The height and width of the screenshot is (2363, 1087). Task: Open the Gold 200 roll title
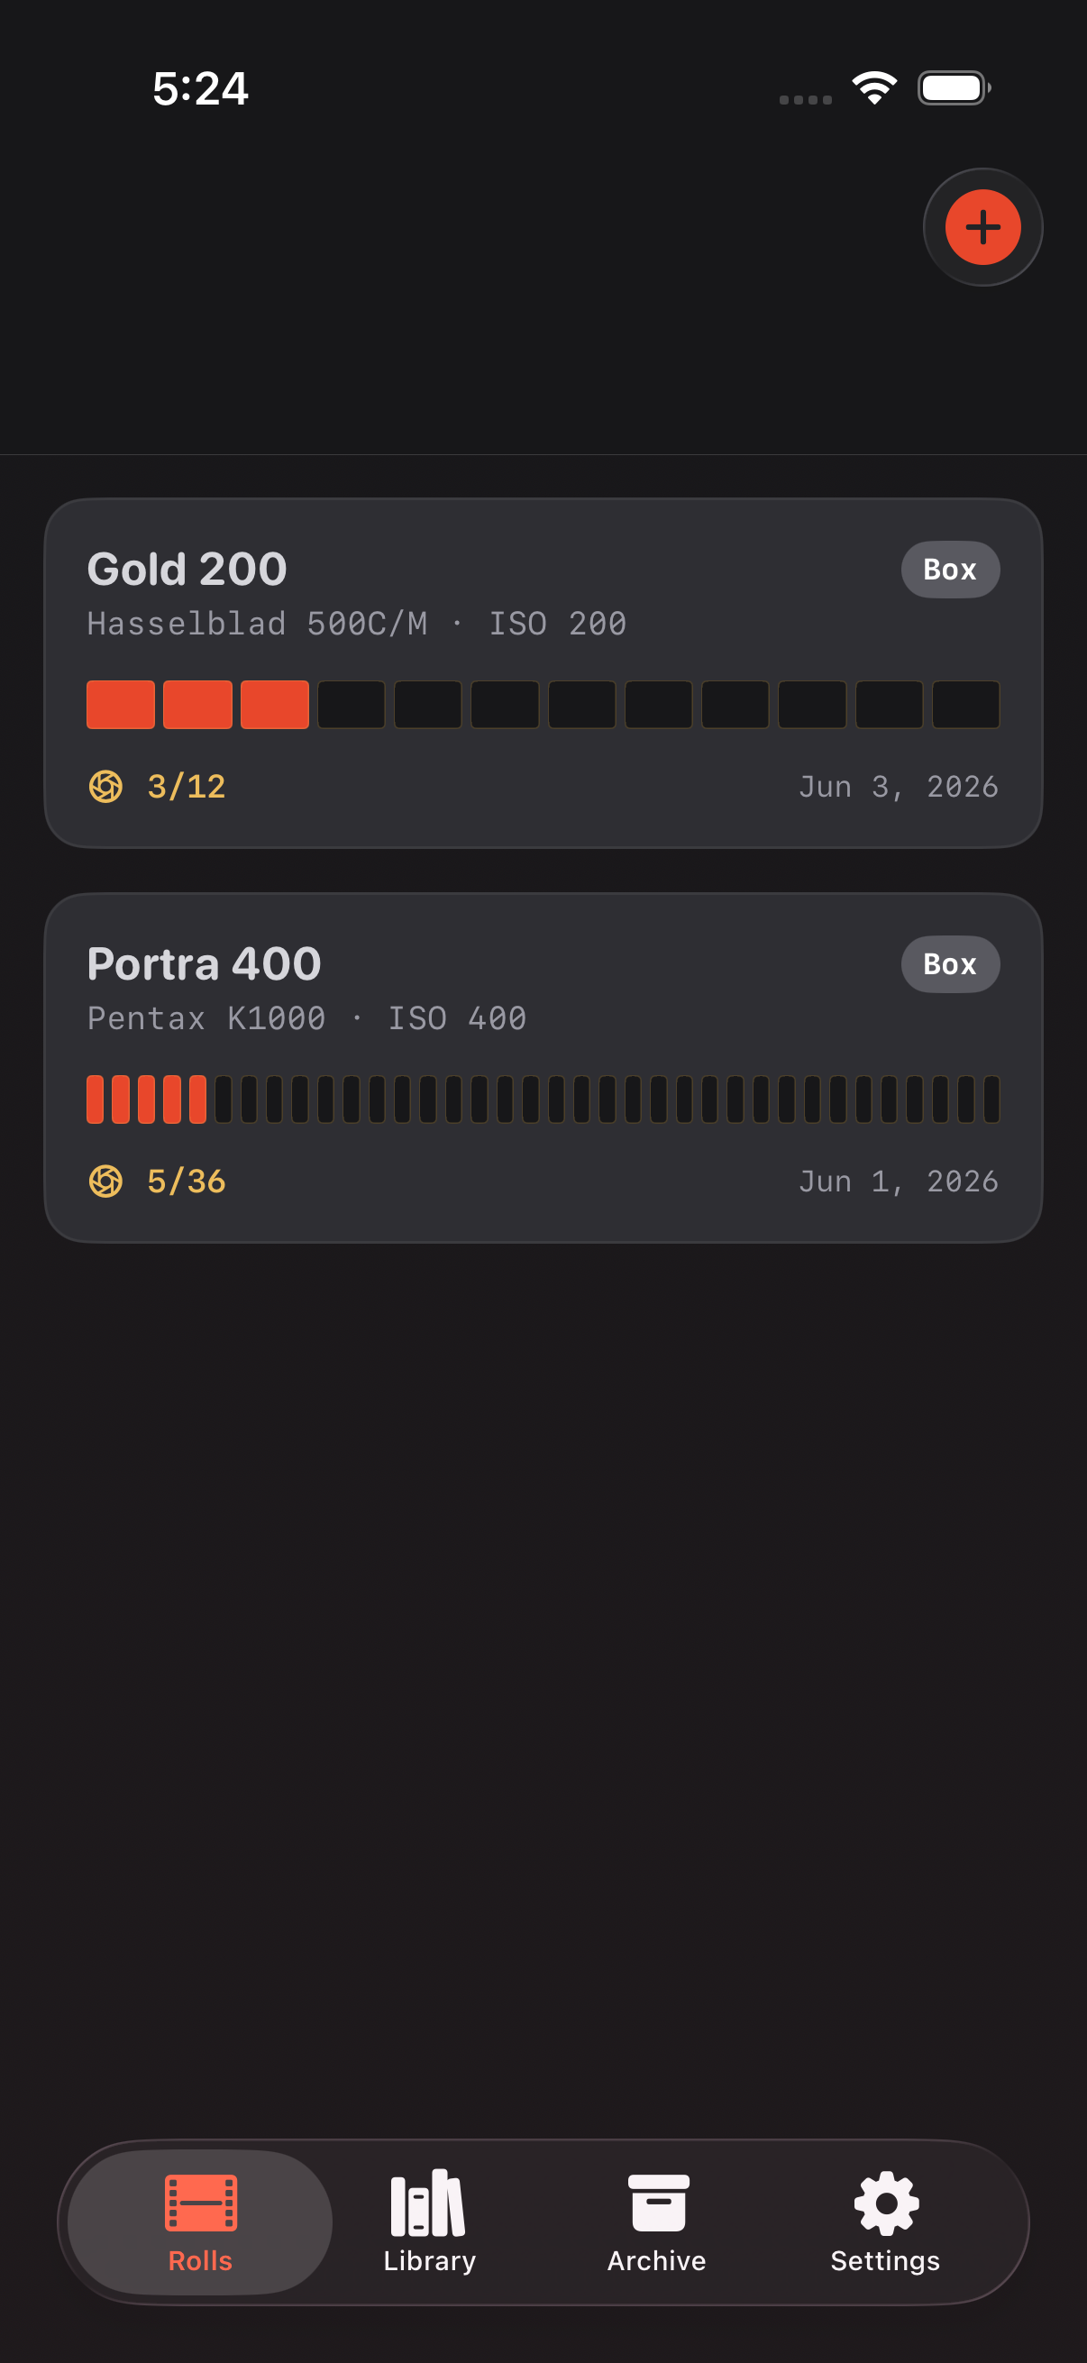pyautogui.click(x=187, y=569)
